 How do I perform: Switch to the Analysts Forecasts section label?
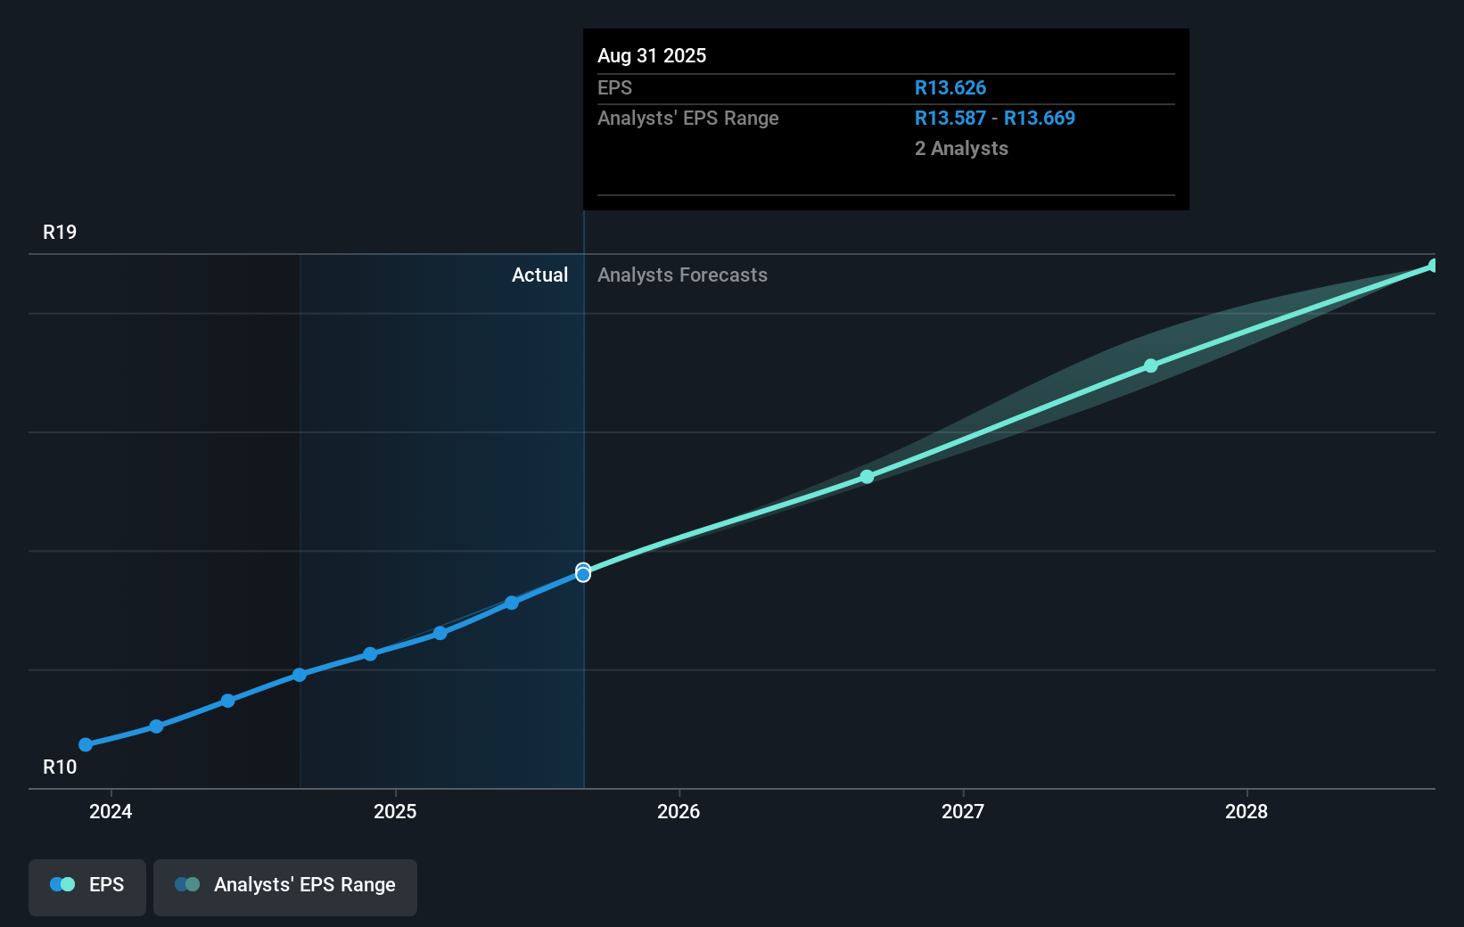pos(682,275)
